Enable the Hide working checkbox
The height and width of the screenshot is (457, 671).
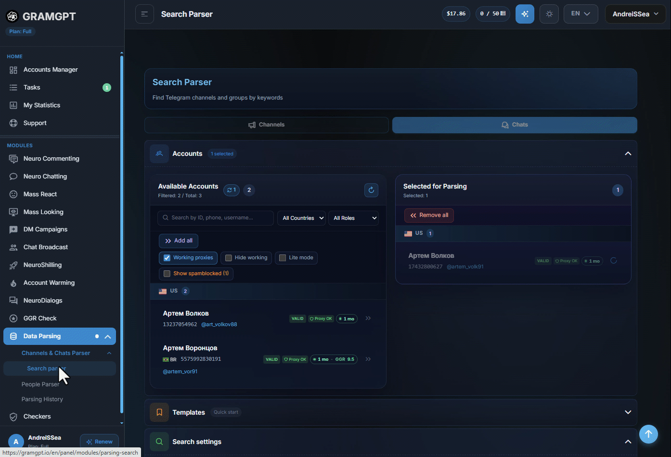pyautogui.click(x=229, y=258)
